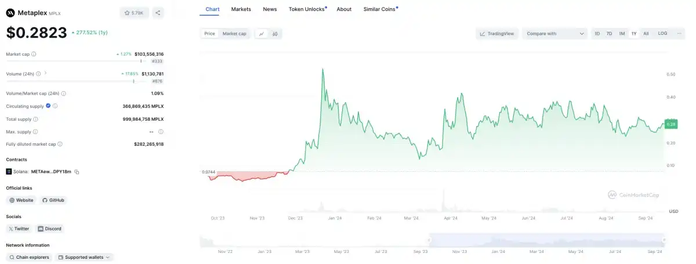Viewport: 696px width, 264px height.
Task: Open the Markets tab
Action: pos(241,9)
